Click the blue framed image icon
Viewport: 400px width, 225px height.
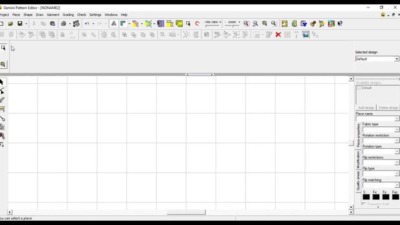pyautogui.click(x=306, y=35)
